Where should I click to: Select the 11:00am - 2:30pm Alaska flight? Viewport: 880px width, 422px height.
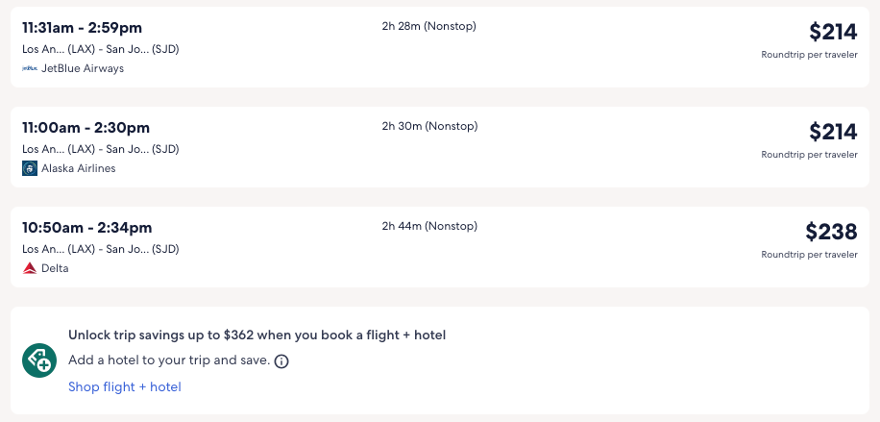pos(86,128)
